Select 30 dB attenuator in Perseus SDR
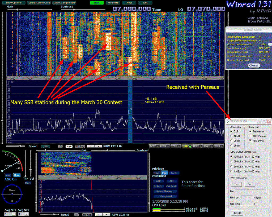Image resolution: width=272 pixels, height=217 pixels. [235, 145]
